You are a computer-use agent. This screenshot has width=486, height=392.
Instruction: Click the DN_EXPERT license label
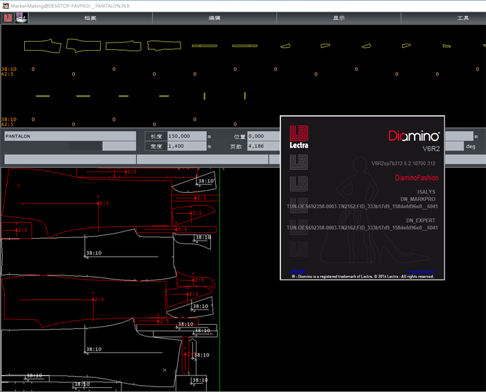point(421,221)
